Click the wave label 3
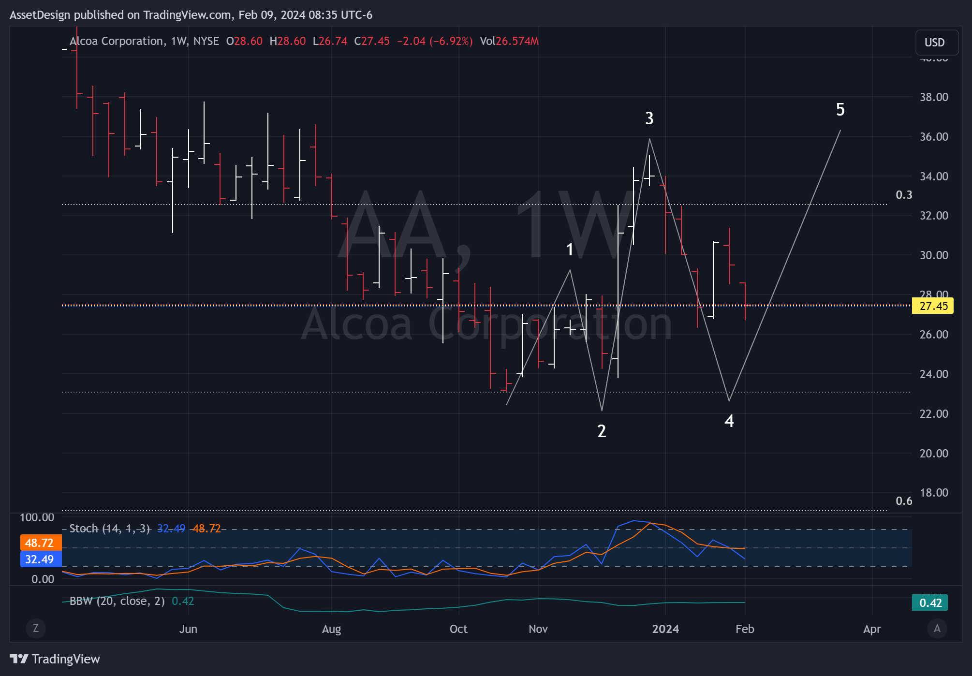This screenshot has height=676, width=972. coord(649,118)
